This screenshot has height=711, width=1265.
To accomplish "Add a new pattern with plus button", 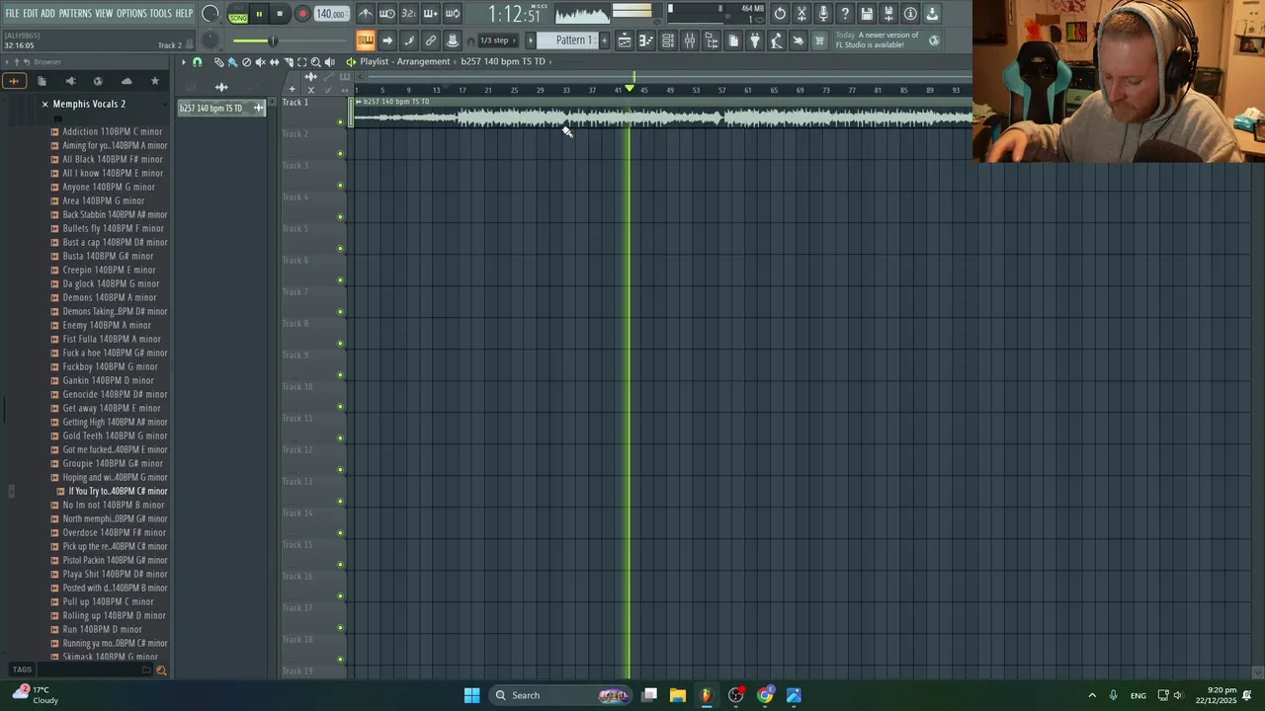I will click(x=604, y=40).
